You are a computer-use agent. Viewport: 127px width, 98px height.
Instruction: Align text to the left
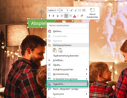point(62,16)
